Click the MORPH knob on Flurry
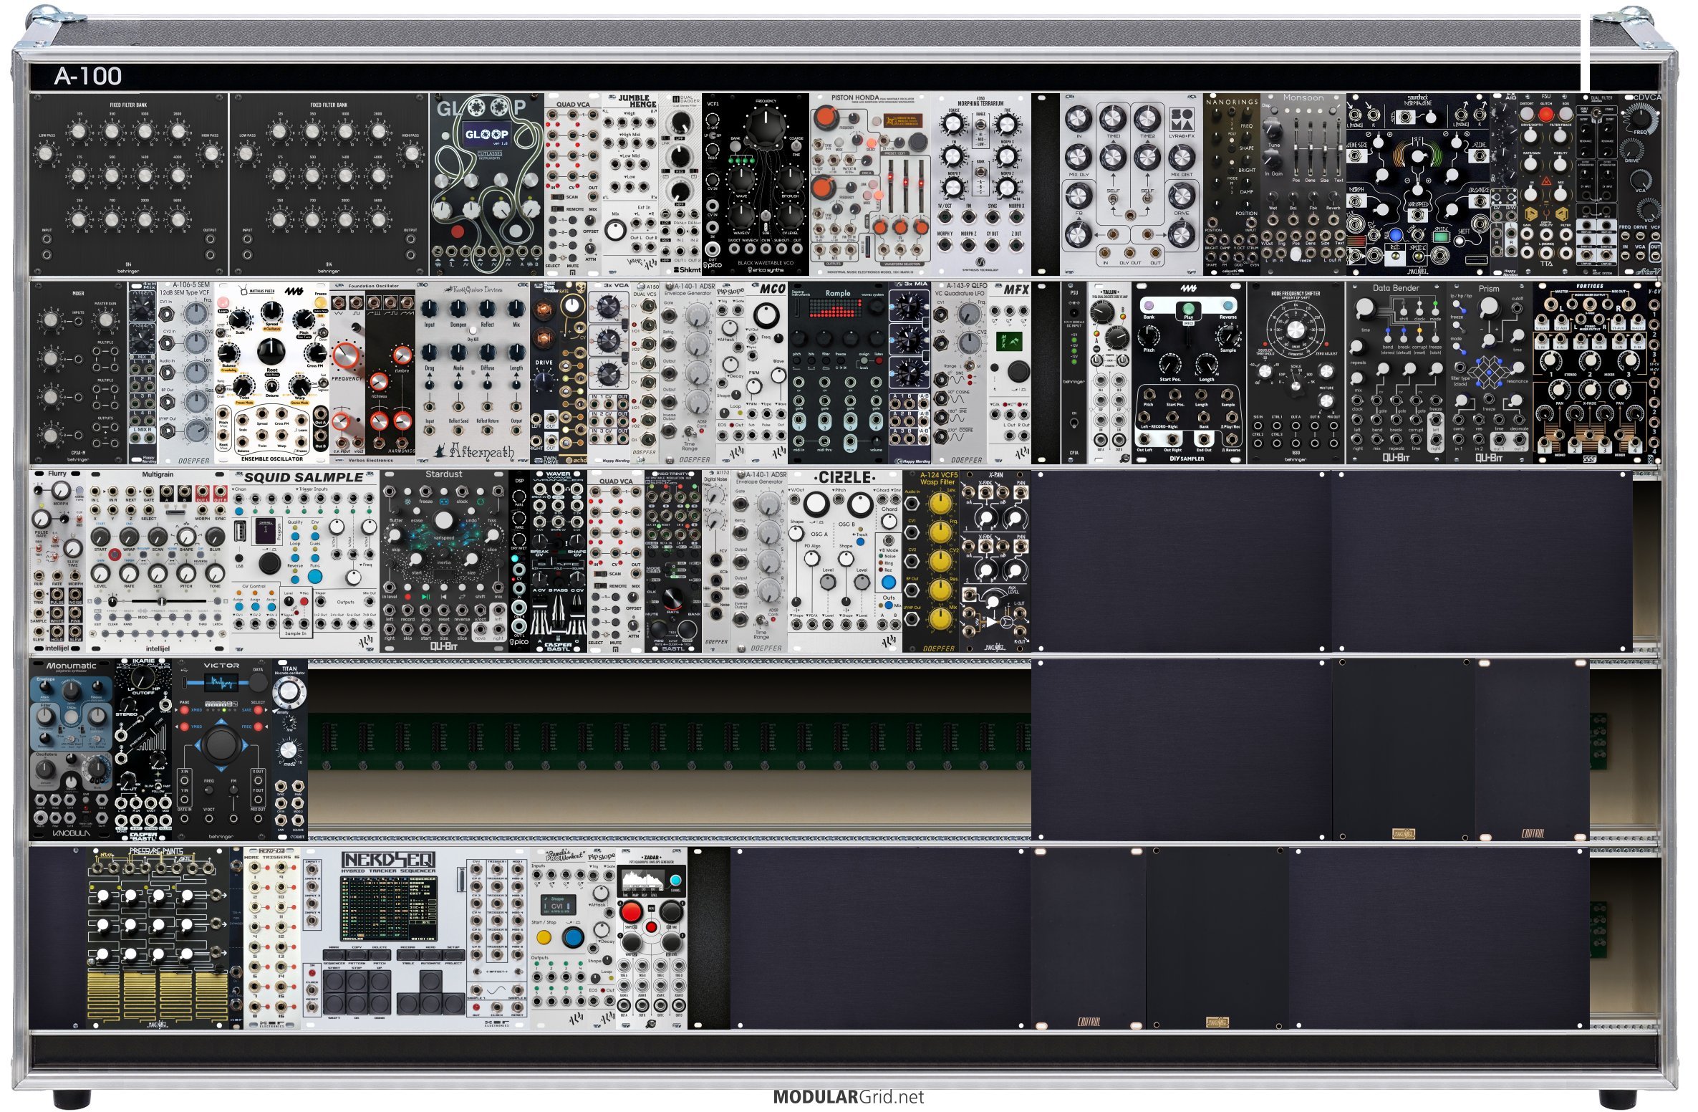The width and height of the screenshot is (1698, 1112). [x=61, y=491]
